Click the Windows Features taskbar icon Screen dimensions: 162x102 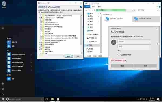click(x=58, y=99)
